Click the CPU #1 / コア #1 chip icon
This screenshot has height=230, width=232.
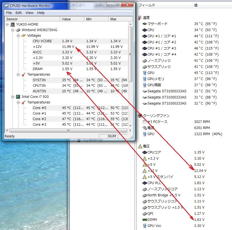(x=144, y=36)
